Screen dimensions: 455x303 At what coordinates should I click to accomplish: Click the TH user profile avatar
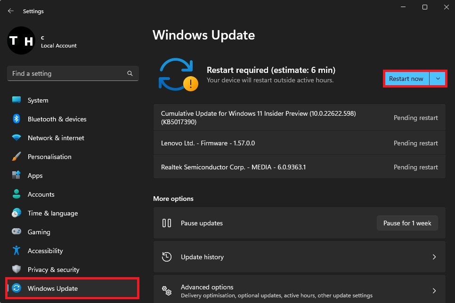21,41
